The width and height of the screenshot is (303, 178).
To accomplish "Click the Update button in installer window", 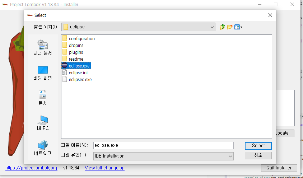I will coord(285,133).
